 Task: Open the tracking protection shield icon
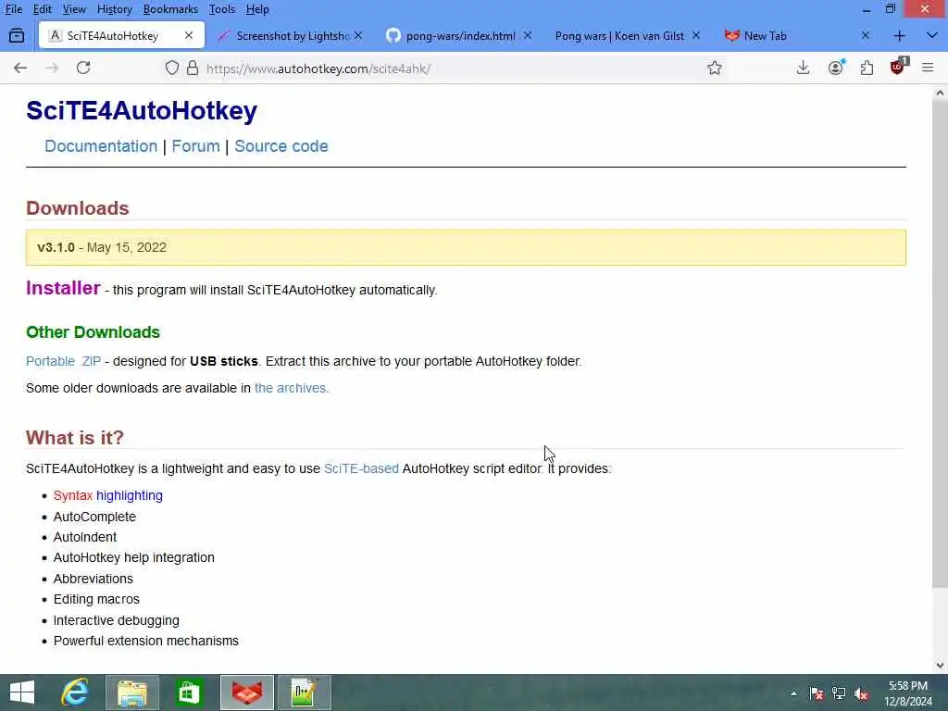click(172, 68)
